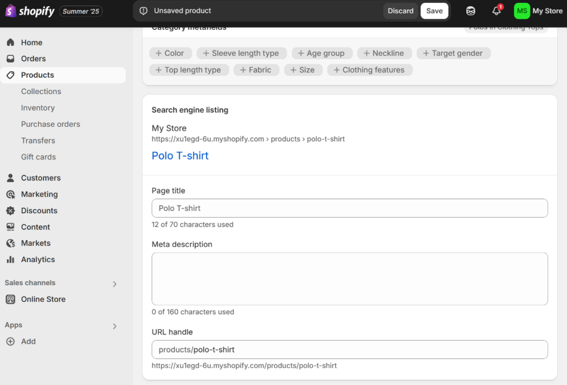Save the unsaved product

tap(434, 11)
